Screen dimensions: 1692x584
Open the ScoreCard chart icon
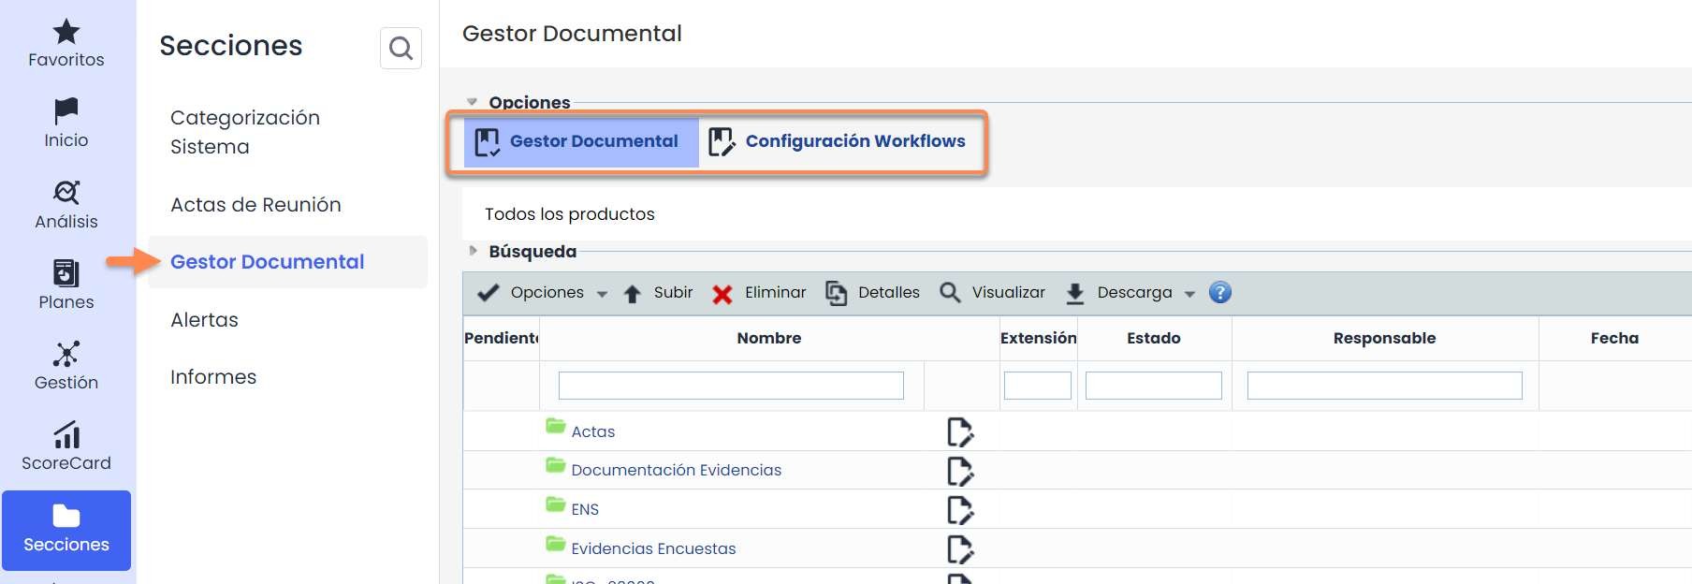pyautogui.click(x=66, y=435)
